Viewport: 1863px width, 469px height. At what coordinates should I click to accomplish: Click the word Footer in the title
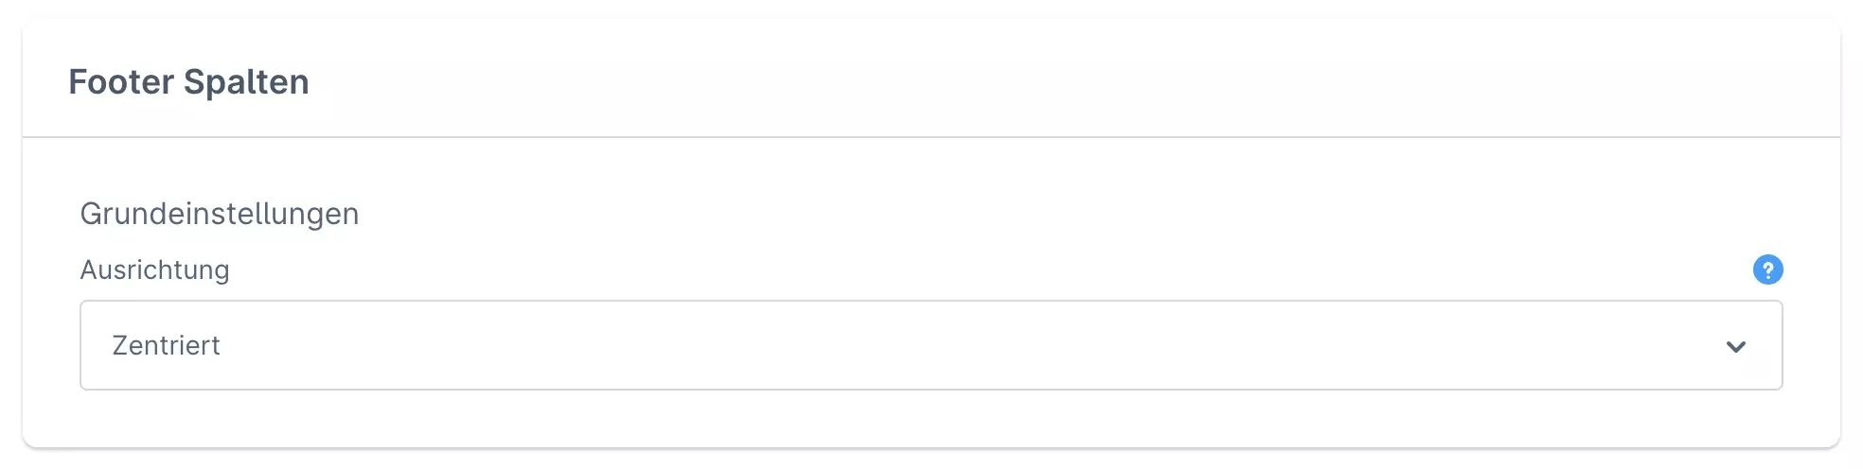click(x=121, y=82)
